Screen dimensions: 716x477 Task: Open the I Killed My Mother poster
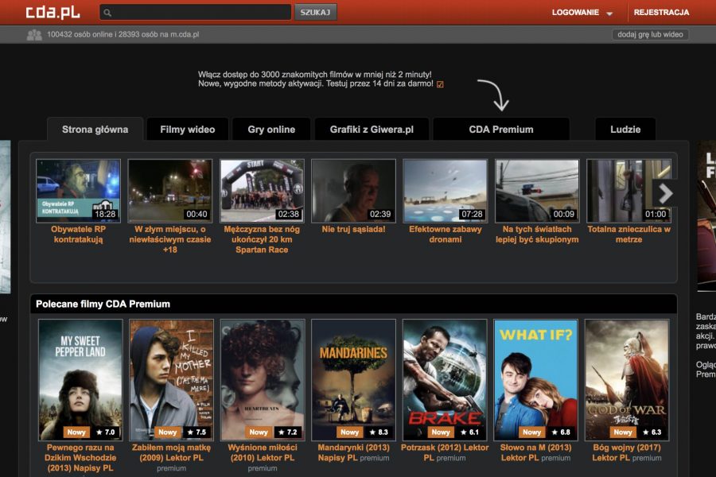tap(171, 380)
